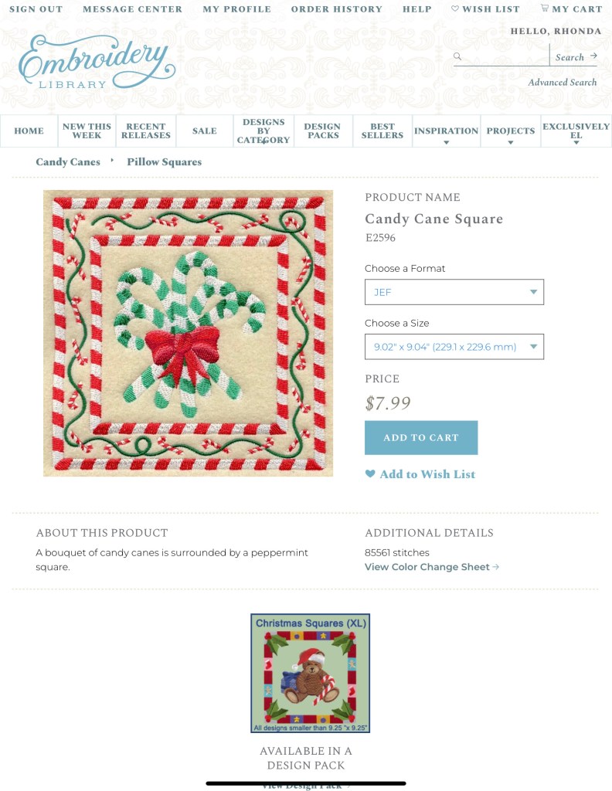Expand the Projects menu arrow
Viewport: 612px width, 791px height.
[511, 143]
